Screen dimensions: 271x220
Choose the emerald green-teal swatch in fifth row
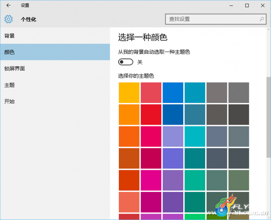coord(195,180)
